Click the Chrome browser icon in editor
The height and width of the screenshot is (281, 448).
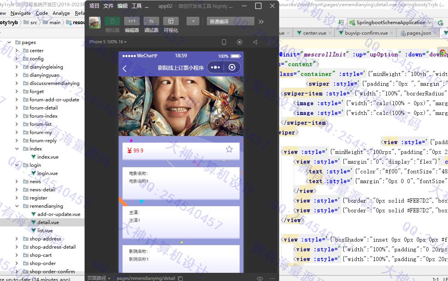click(x=443, y=53)
